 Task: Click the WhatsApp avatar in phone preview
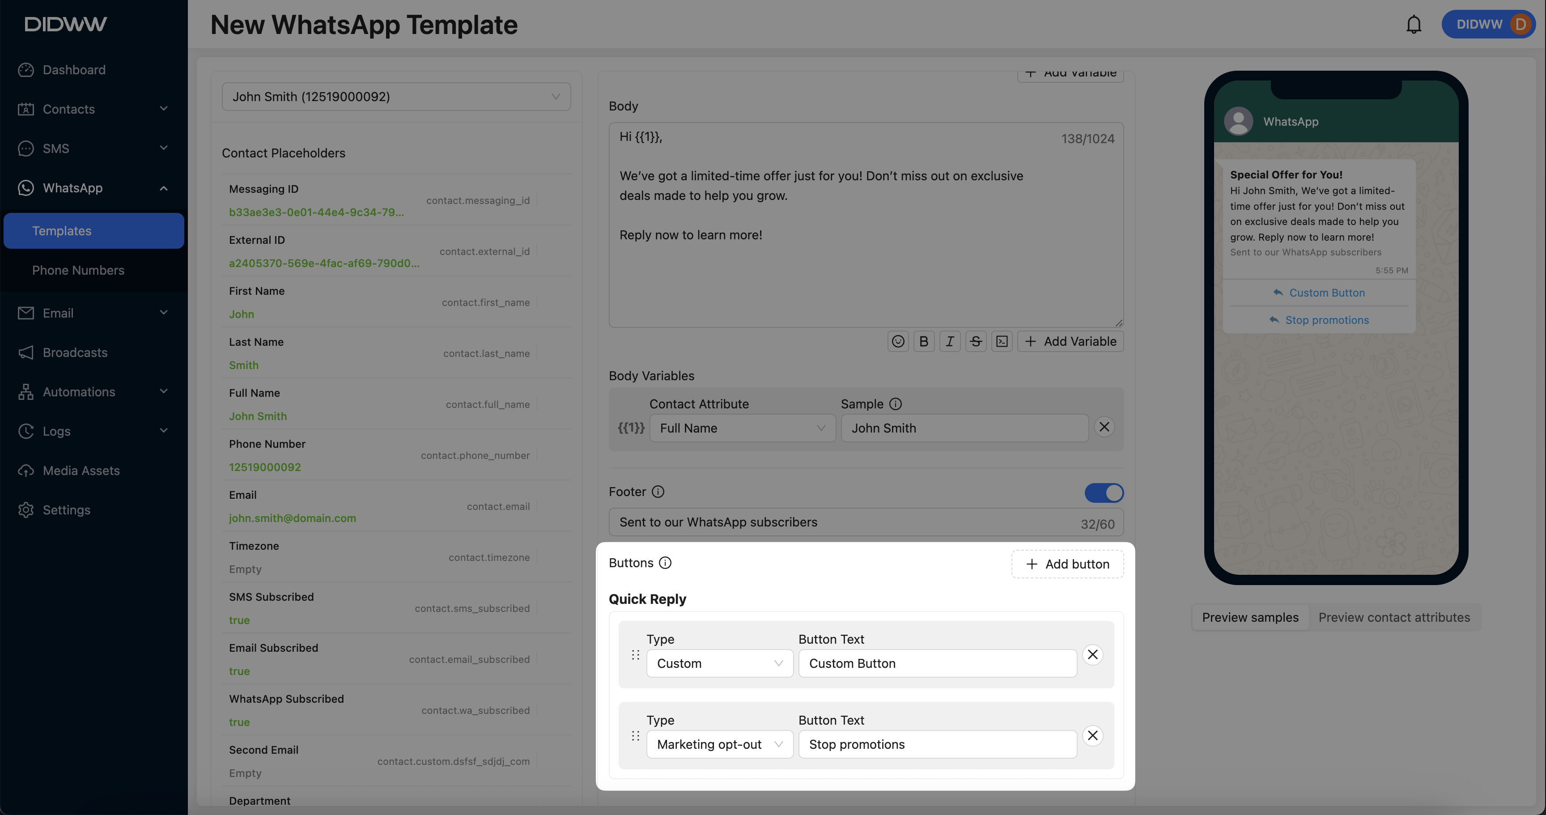tap(1238, 121)
